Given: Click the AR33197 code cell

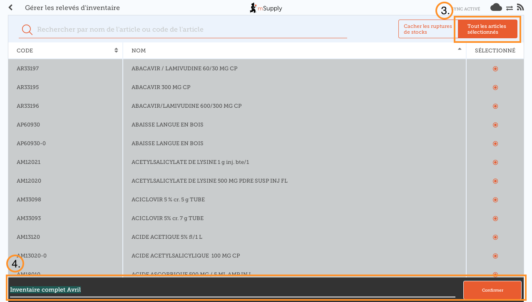Looking at the screenshot, I should [x=28, y=69].
